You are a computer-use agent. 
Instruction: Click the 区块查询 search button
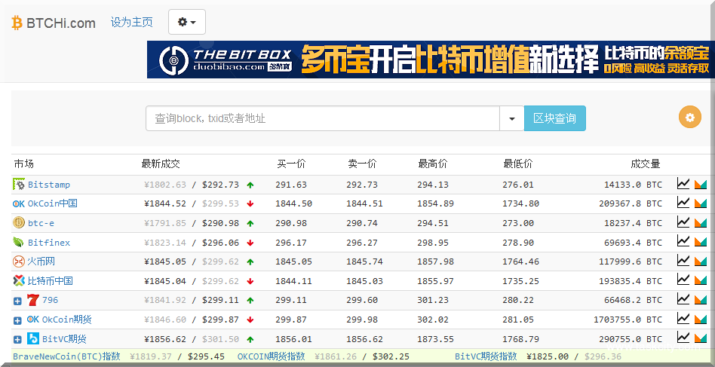point(555,118)
